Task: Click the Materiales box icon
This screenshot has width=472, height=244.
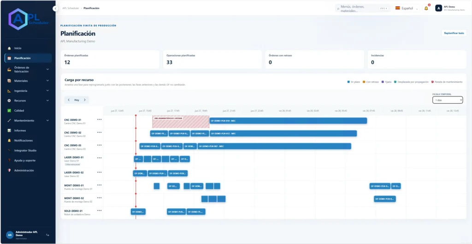Action: (9, 81)
